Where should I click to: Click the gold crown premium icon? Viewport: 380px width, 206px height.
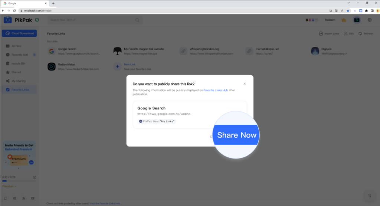click(x=344, y=20)
